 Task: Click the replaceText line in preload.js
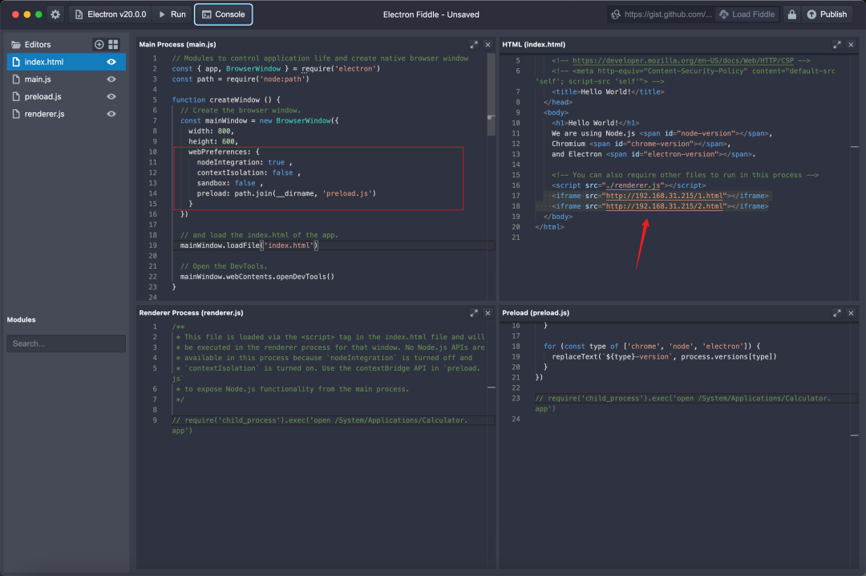coord(664,357)
